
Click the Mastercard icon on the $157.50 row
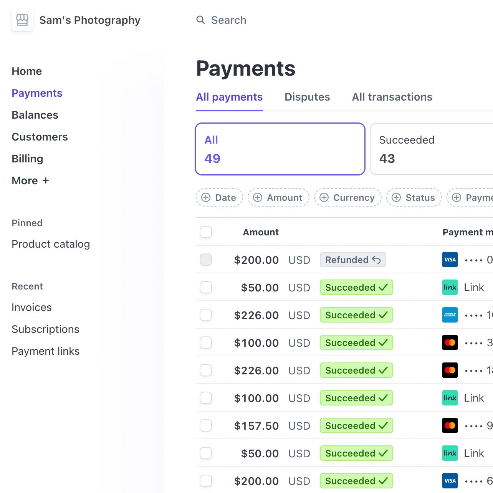[x=450, y=426]
